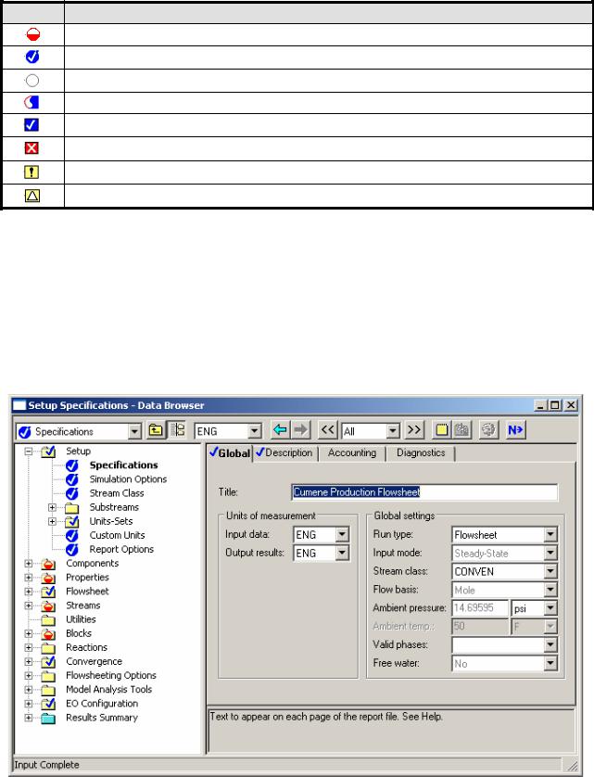Open the All filter dropdown
Image resolution: width=594 pixels, height=777 pixels.
click(x=393, y=431)
